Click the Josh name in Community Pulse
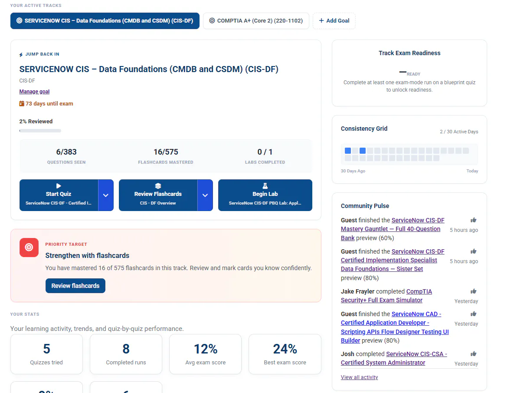Viewport: 514px width, 393px height. (347, 354)
